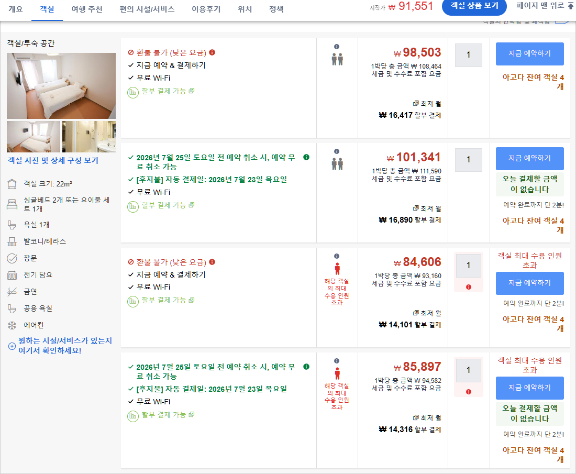This screenshot has width=576, height=474.
Task: Open the main twin-bed room photo
Action: tap(61, 85)
